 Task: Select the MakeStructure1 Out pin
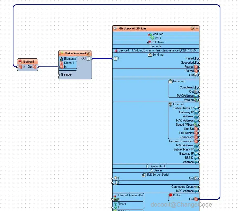pyautogui.click(x=92, y=58)
